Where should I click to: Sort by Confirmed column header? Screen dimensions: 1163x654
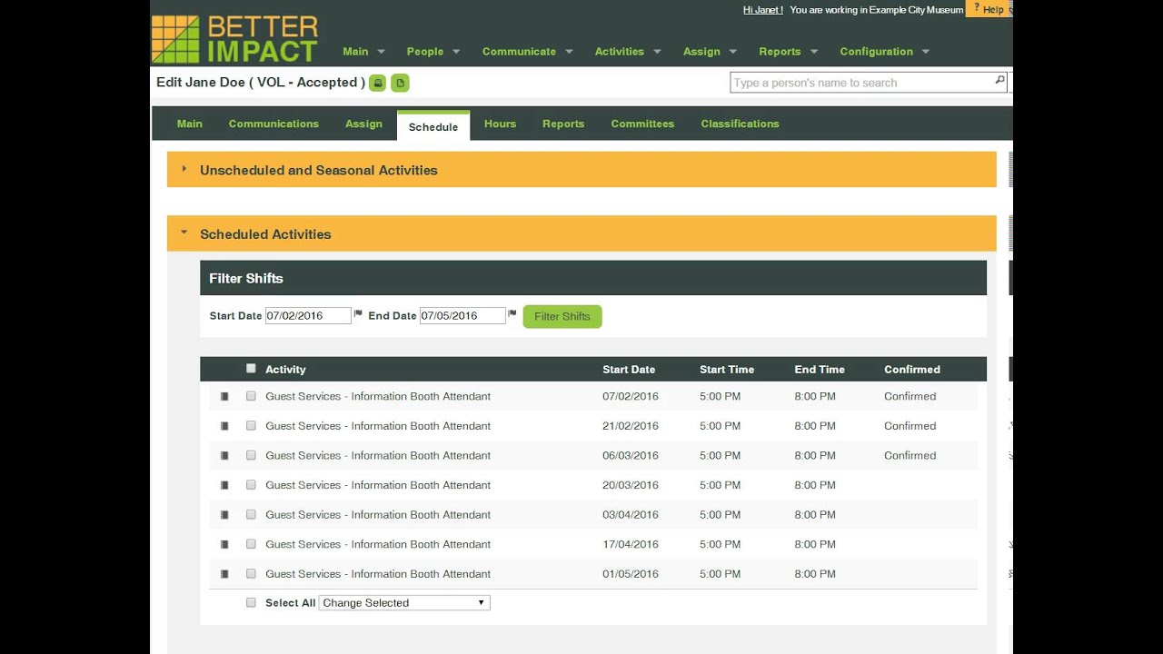click(x=912, y=370)
